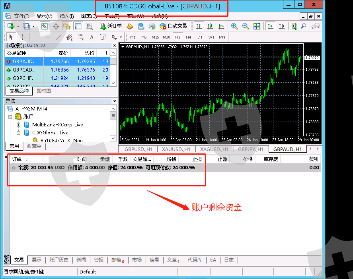Viewport: 353px width, 279px height.
Task: Select the text label 'T' tool
Action: click(103, 37)
